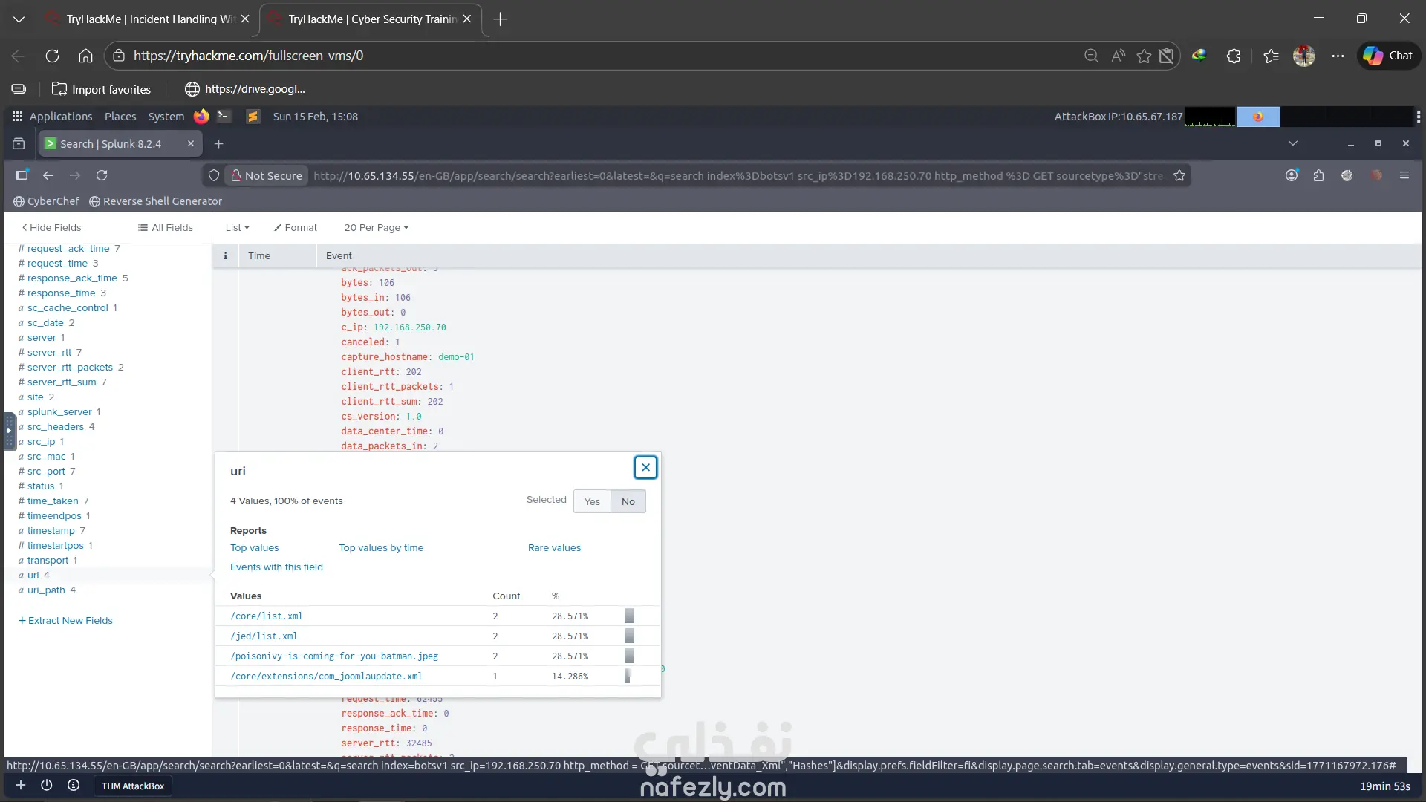The width and height of the screenshot is (1426, 802).
Task: Open All Fields list
Action: (x=165, y=228)
